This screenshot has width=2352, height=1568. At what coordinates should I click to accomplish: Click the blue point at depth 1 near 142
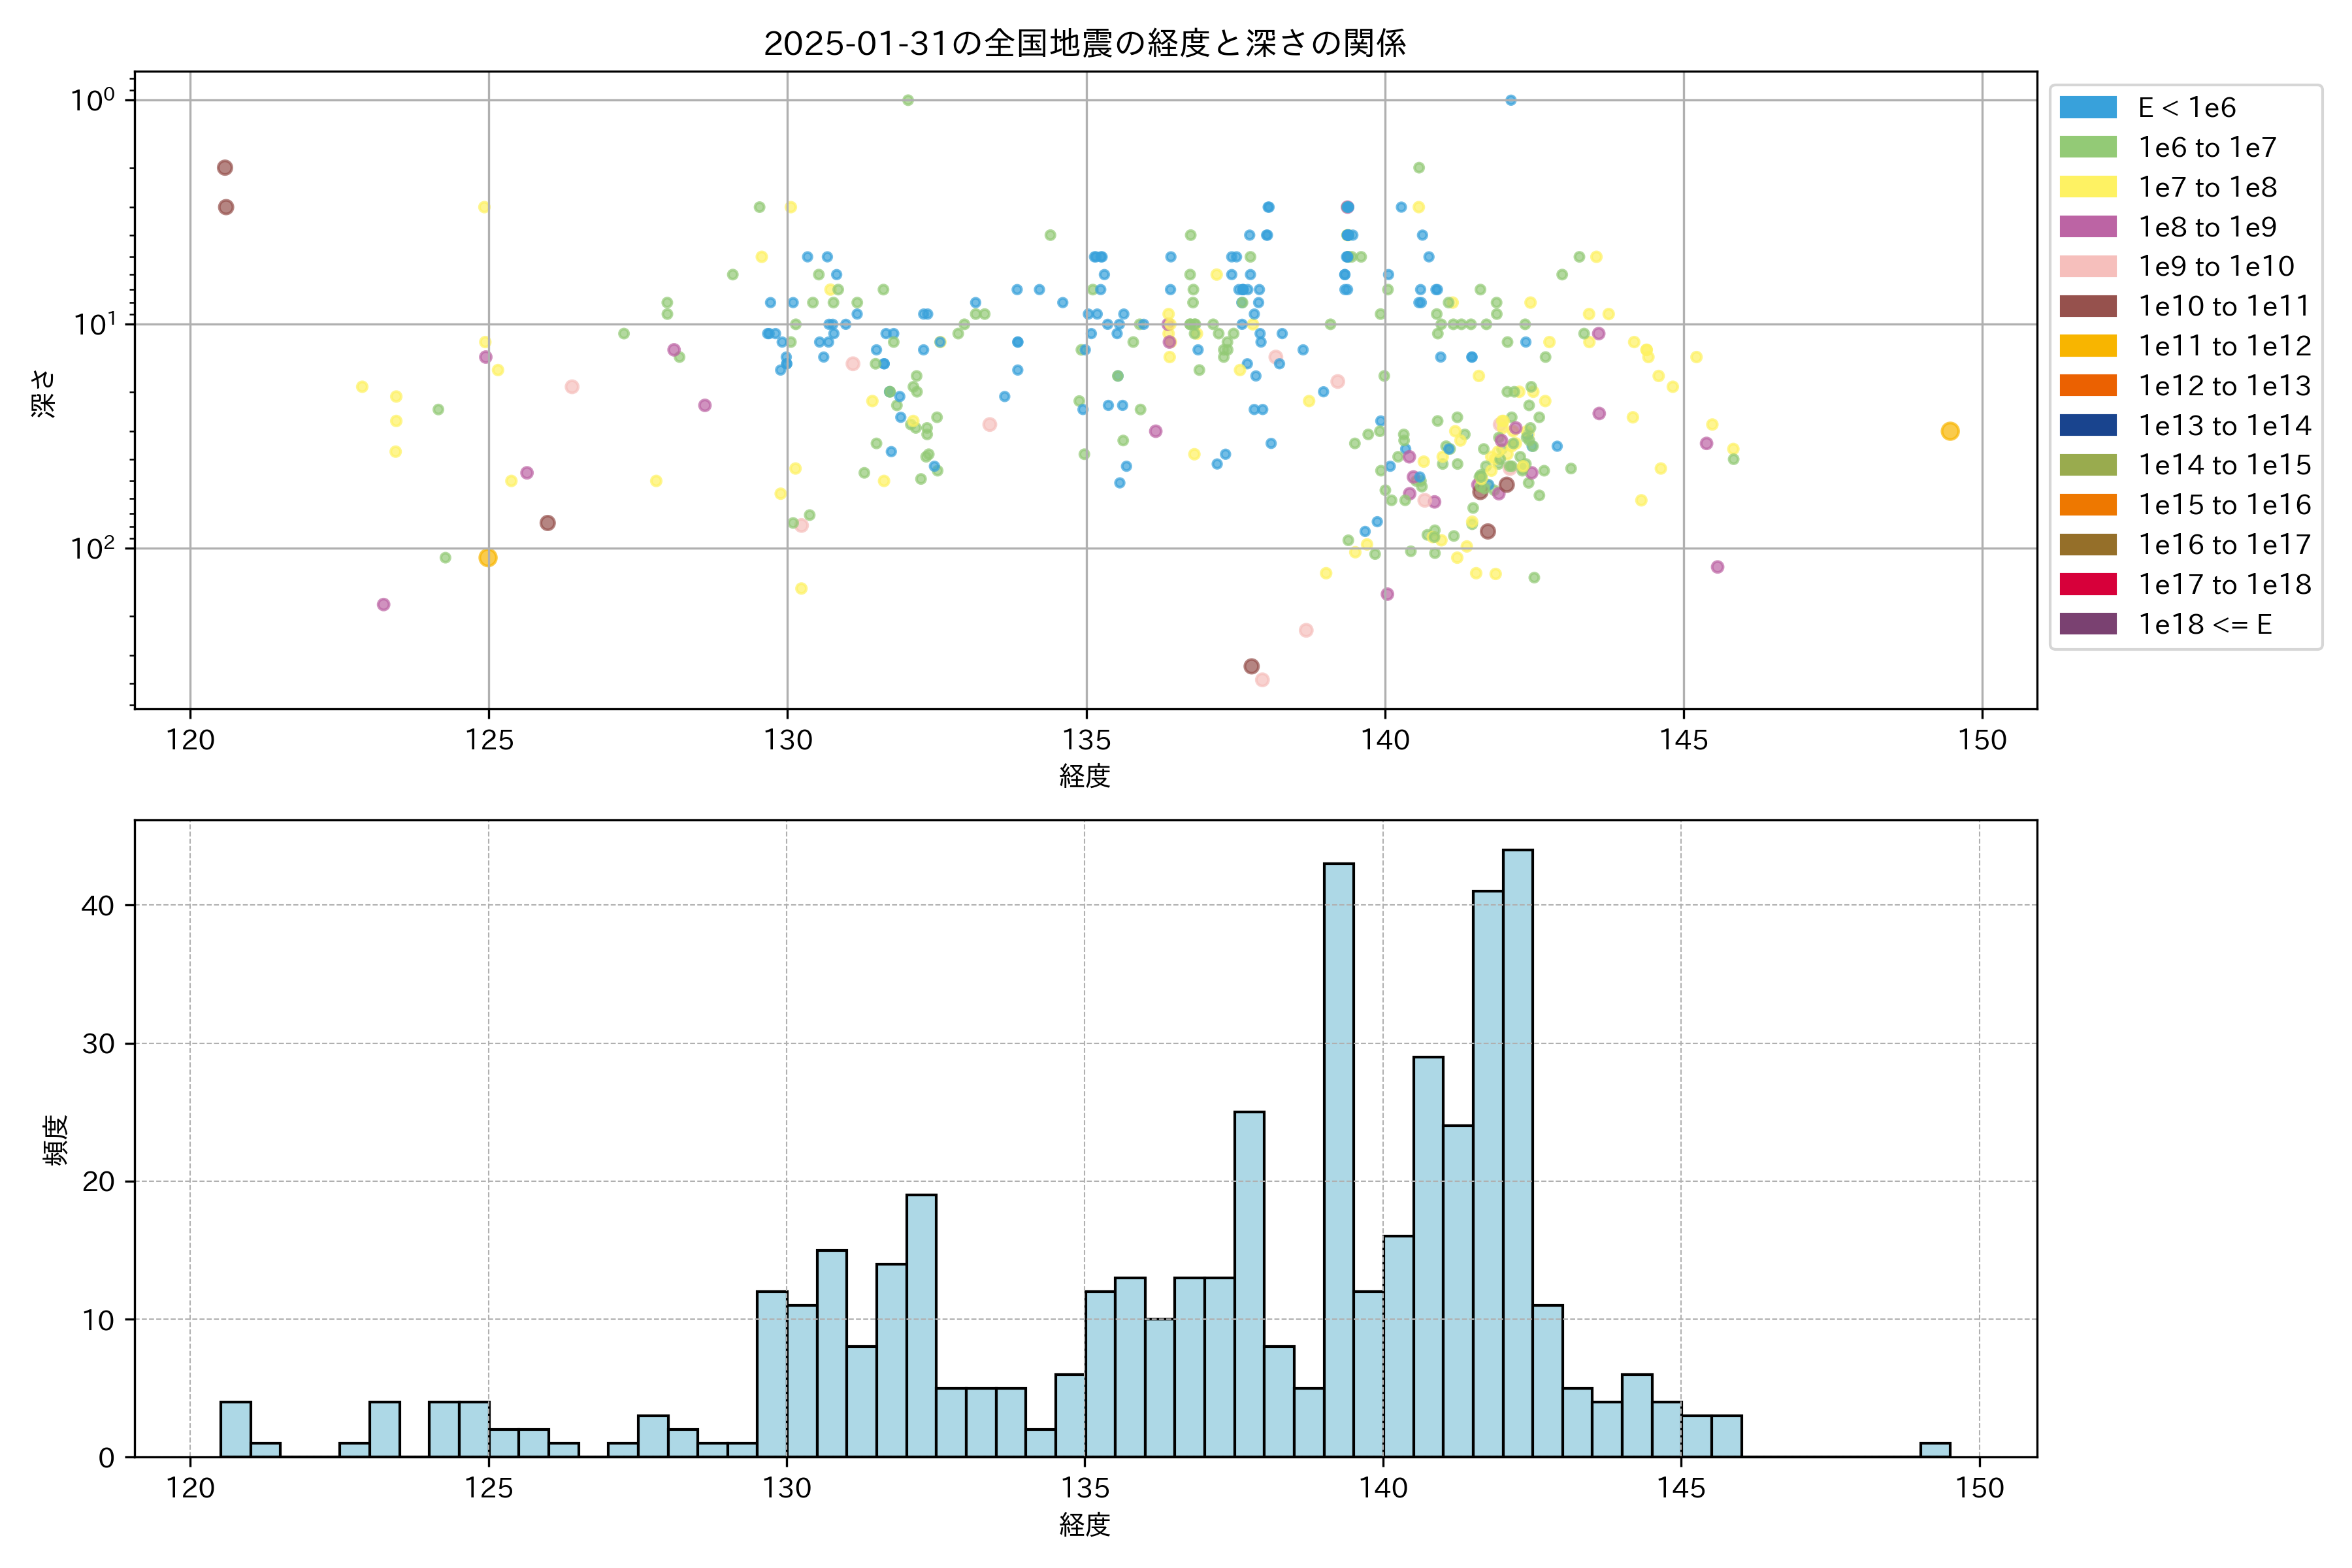1510,100
